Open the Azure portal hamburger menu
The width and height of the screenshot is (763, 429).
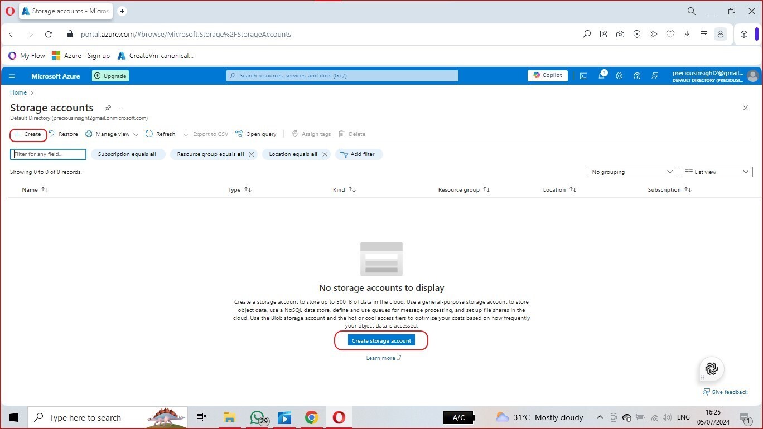(12, 76)
